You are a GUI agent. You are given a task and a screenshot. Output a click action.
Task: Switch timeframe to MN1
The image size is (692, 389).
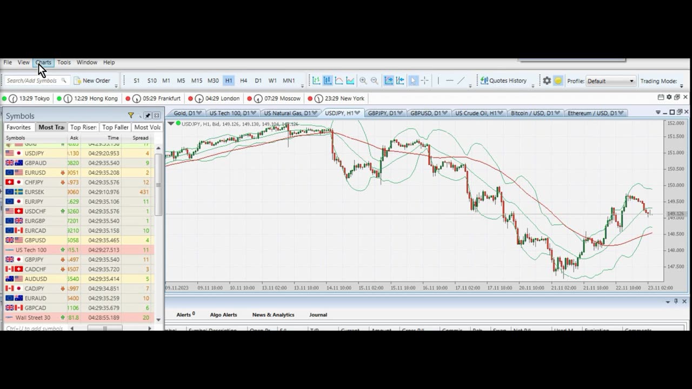(289, 81)
